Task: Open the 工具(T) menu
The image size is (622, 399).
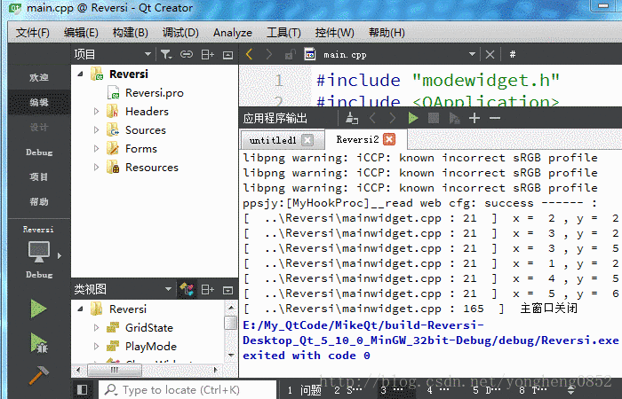Action: (x=283, y=33)
